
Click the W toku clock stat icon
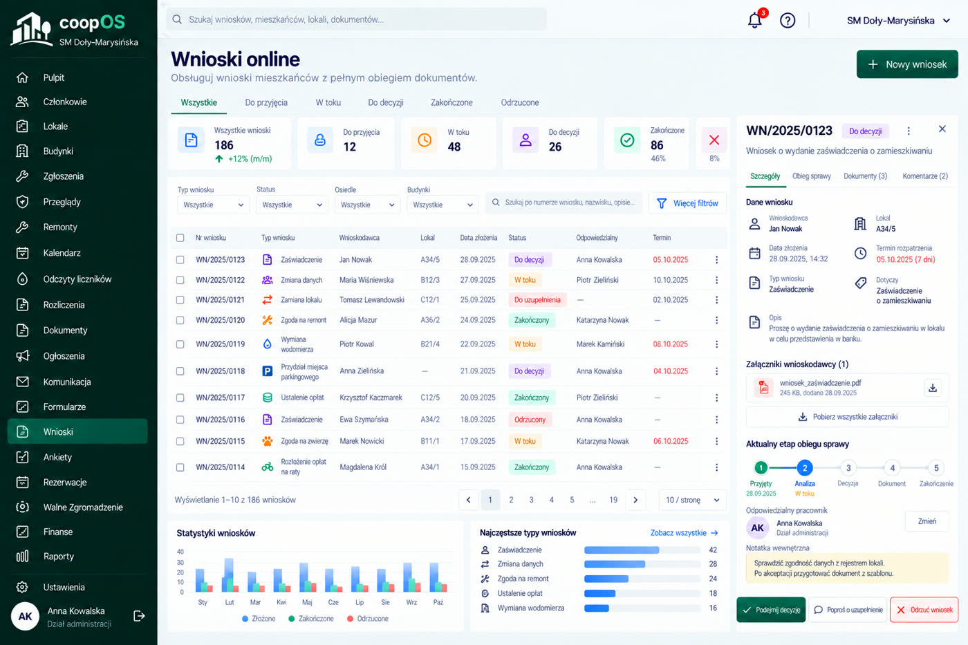click(x=425, y=140)
